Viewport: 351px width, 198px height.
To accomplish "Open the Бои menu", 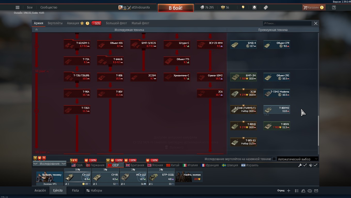I will (30, 7).
